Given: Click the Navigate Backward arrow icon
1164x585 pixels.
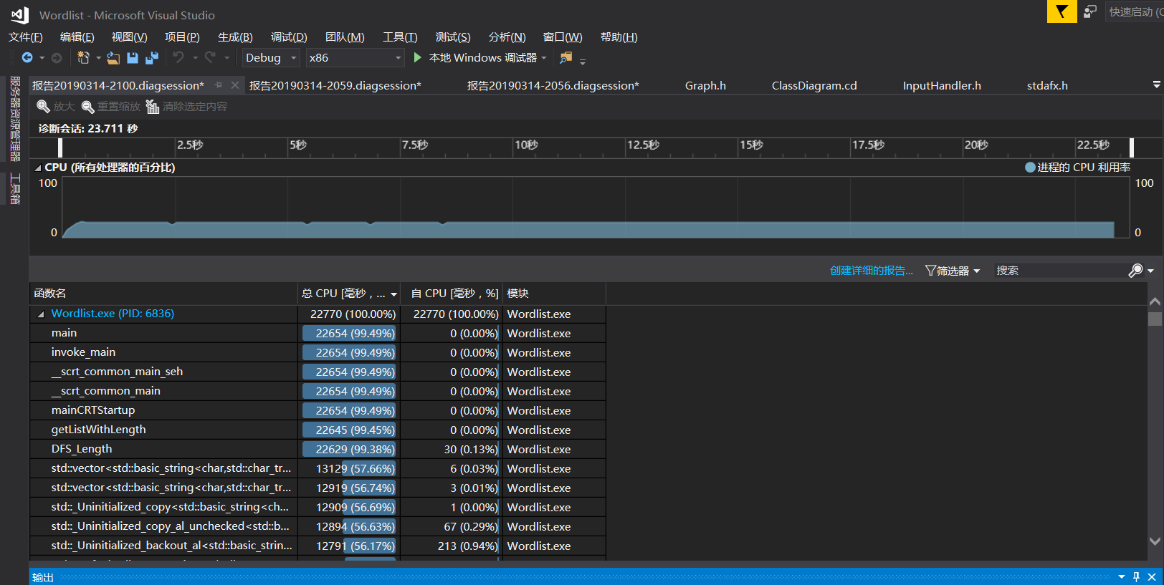Looking at the screenshot, I should (27, 57).
